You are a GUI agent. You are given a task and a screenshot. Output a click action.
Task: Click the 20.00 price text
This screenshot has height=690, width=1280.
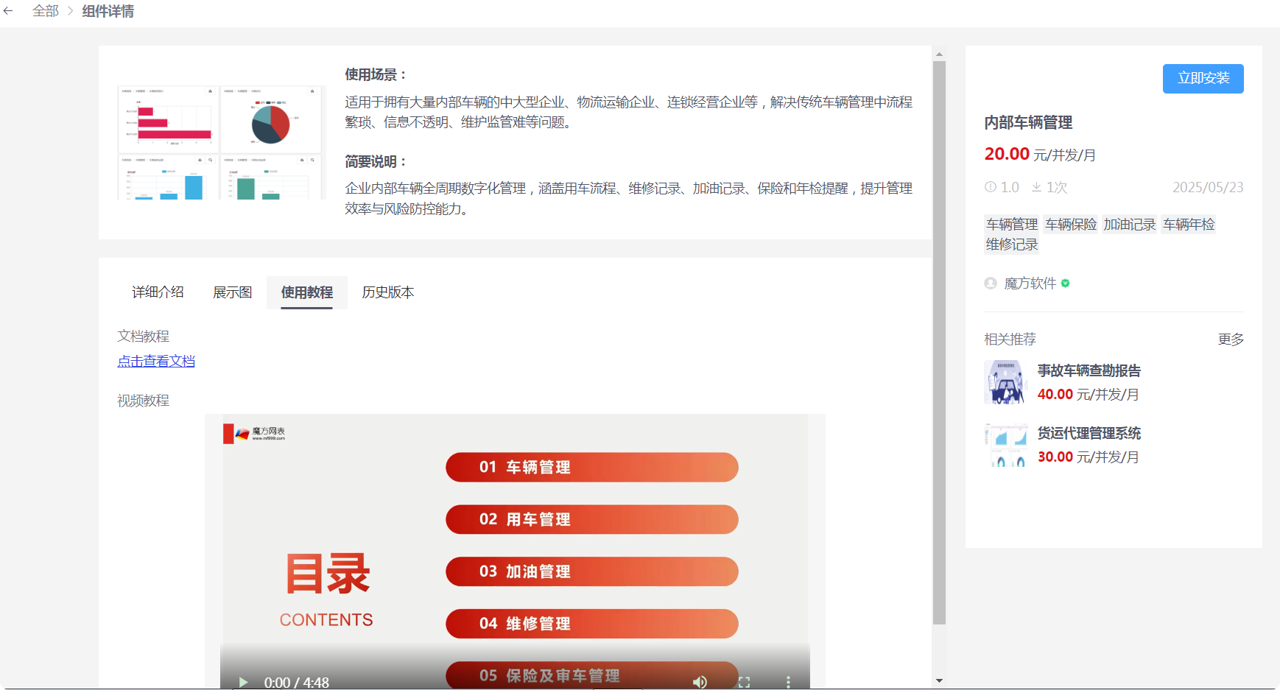click(1007, 154)
